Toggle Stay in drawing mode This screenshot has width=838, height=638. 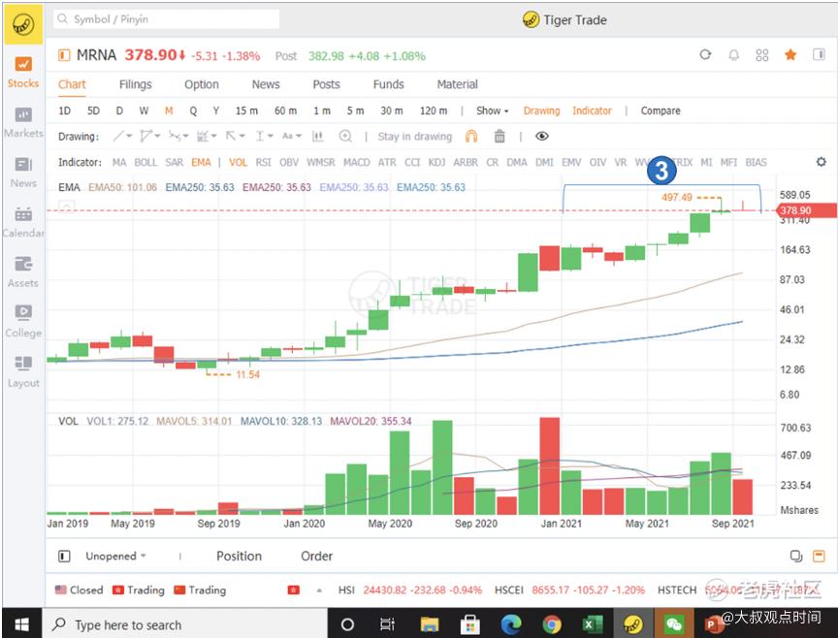click(415, 137)
